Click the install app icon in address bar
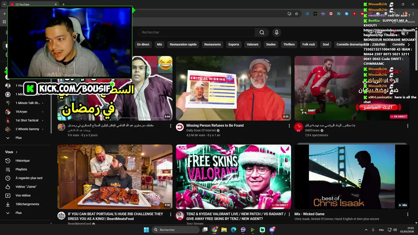Image resolution: width=418 pixels, height=235 pixels. [289, 14]
